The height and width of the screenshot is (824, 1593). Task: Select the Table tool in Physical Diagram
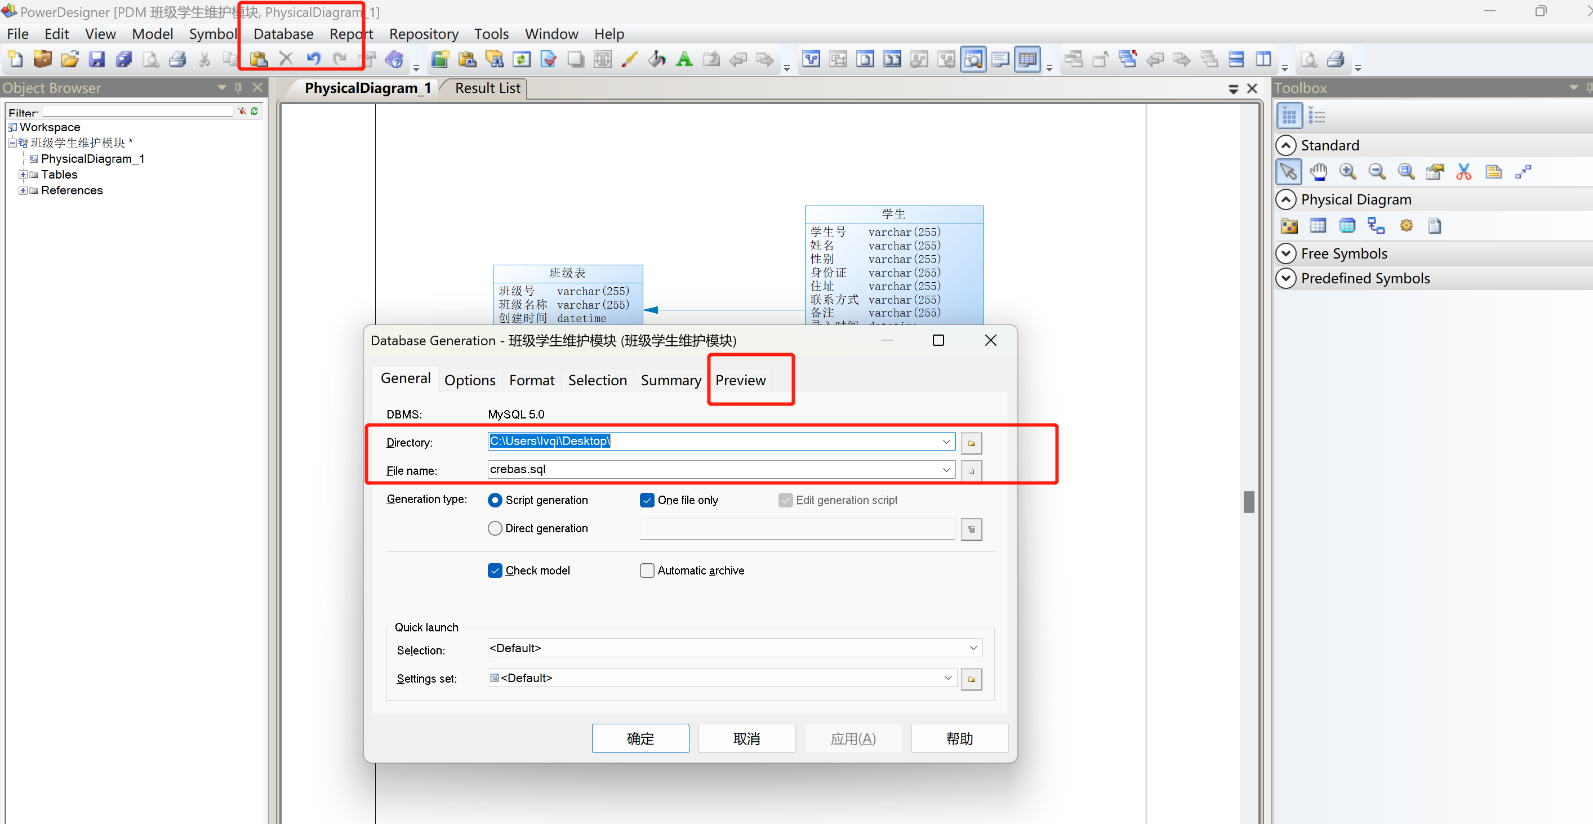click(x=1318, y=226)
